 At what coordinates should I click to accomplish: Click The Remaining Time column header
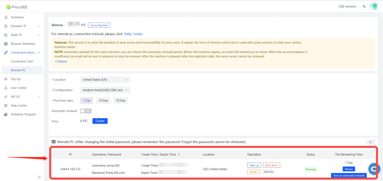pyautogui.click(x=349, y=154)
